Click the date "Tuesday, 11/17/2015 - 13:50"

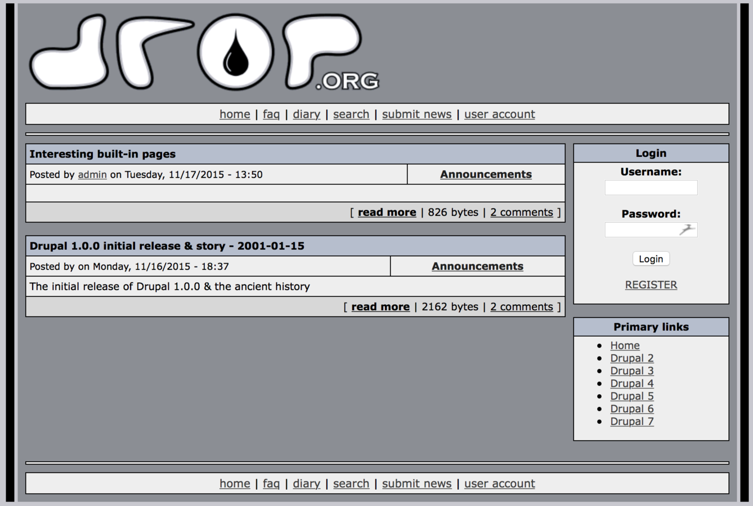[x=194, y=174]
